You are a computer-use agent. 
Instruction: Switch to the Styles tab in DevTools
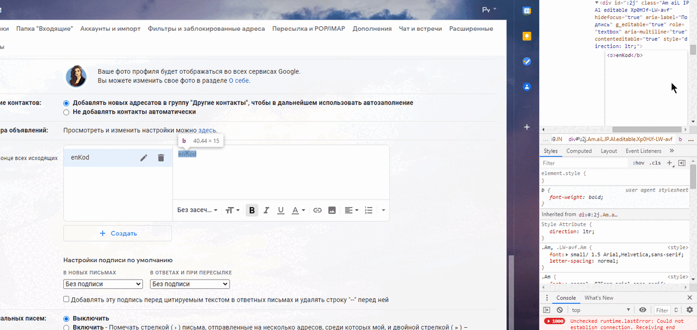(x=551, y=151)
